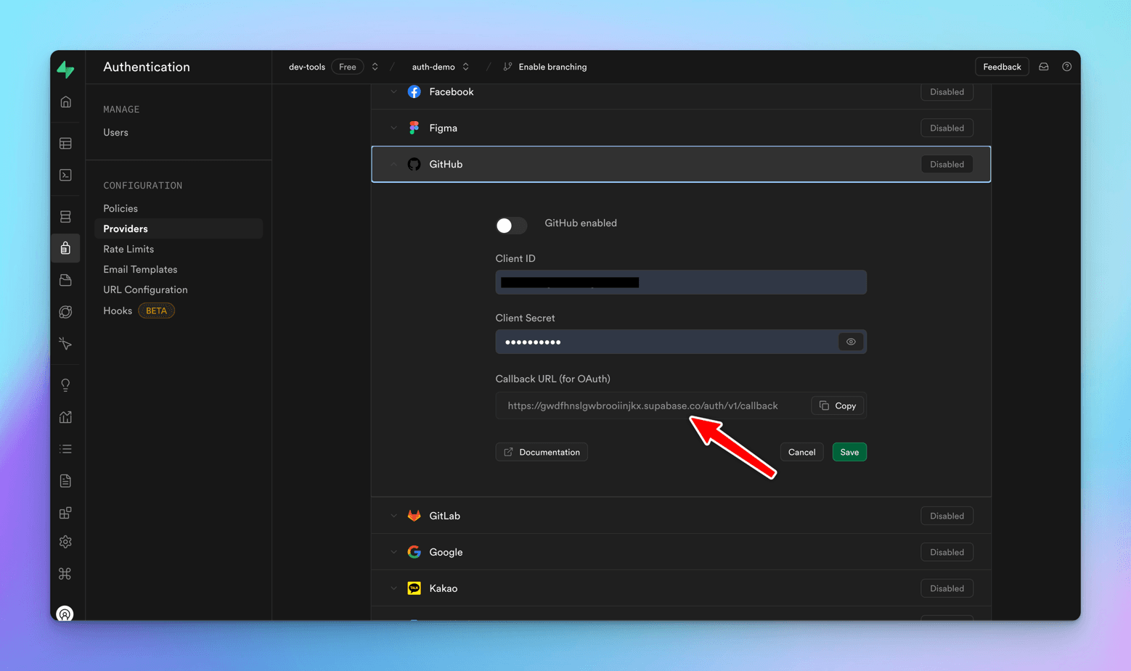Toggle the GitHub enabled switch
This screenshot has width=1131, height=671.
511,225
